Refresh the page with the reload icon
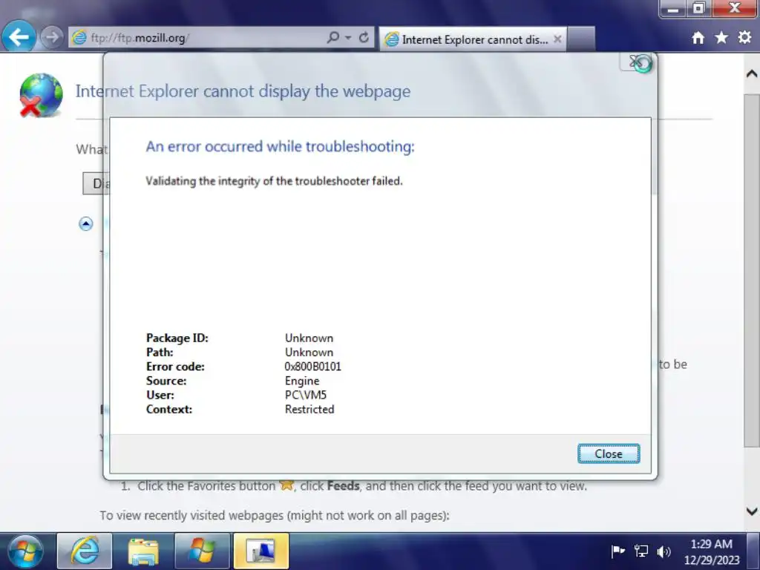The image size is (760, 570). (x=364, y=37)
